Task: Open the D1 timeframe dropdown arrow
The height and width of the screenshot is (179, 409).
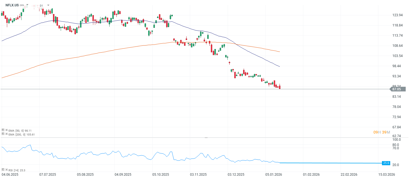Action: click(48, 5)
